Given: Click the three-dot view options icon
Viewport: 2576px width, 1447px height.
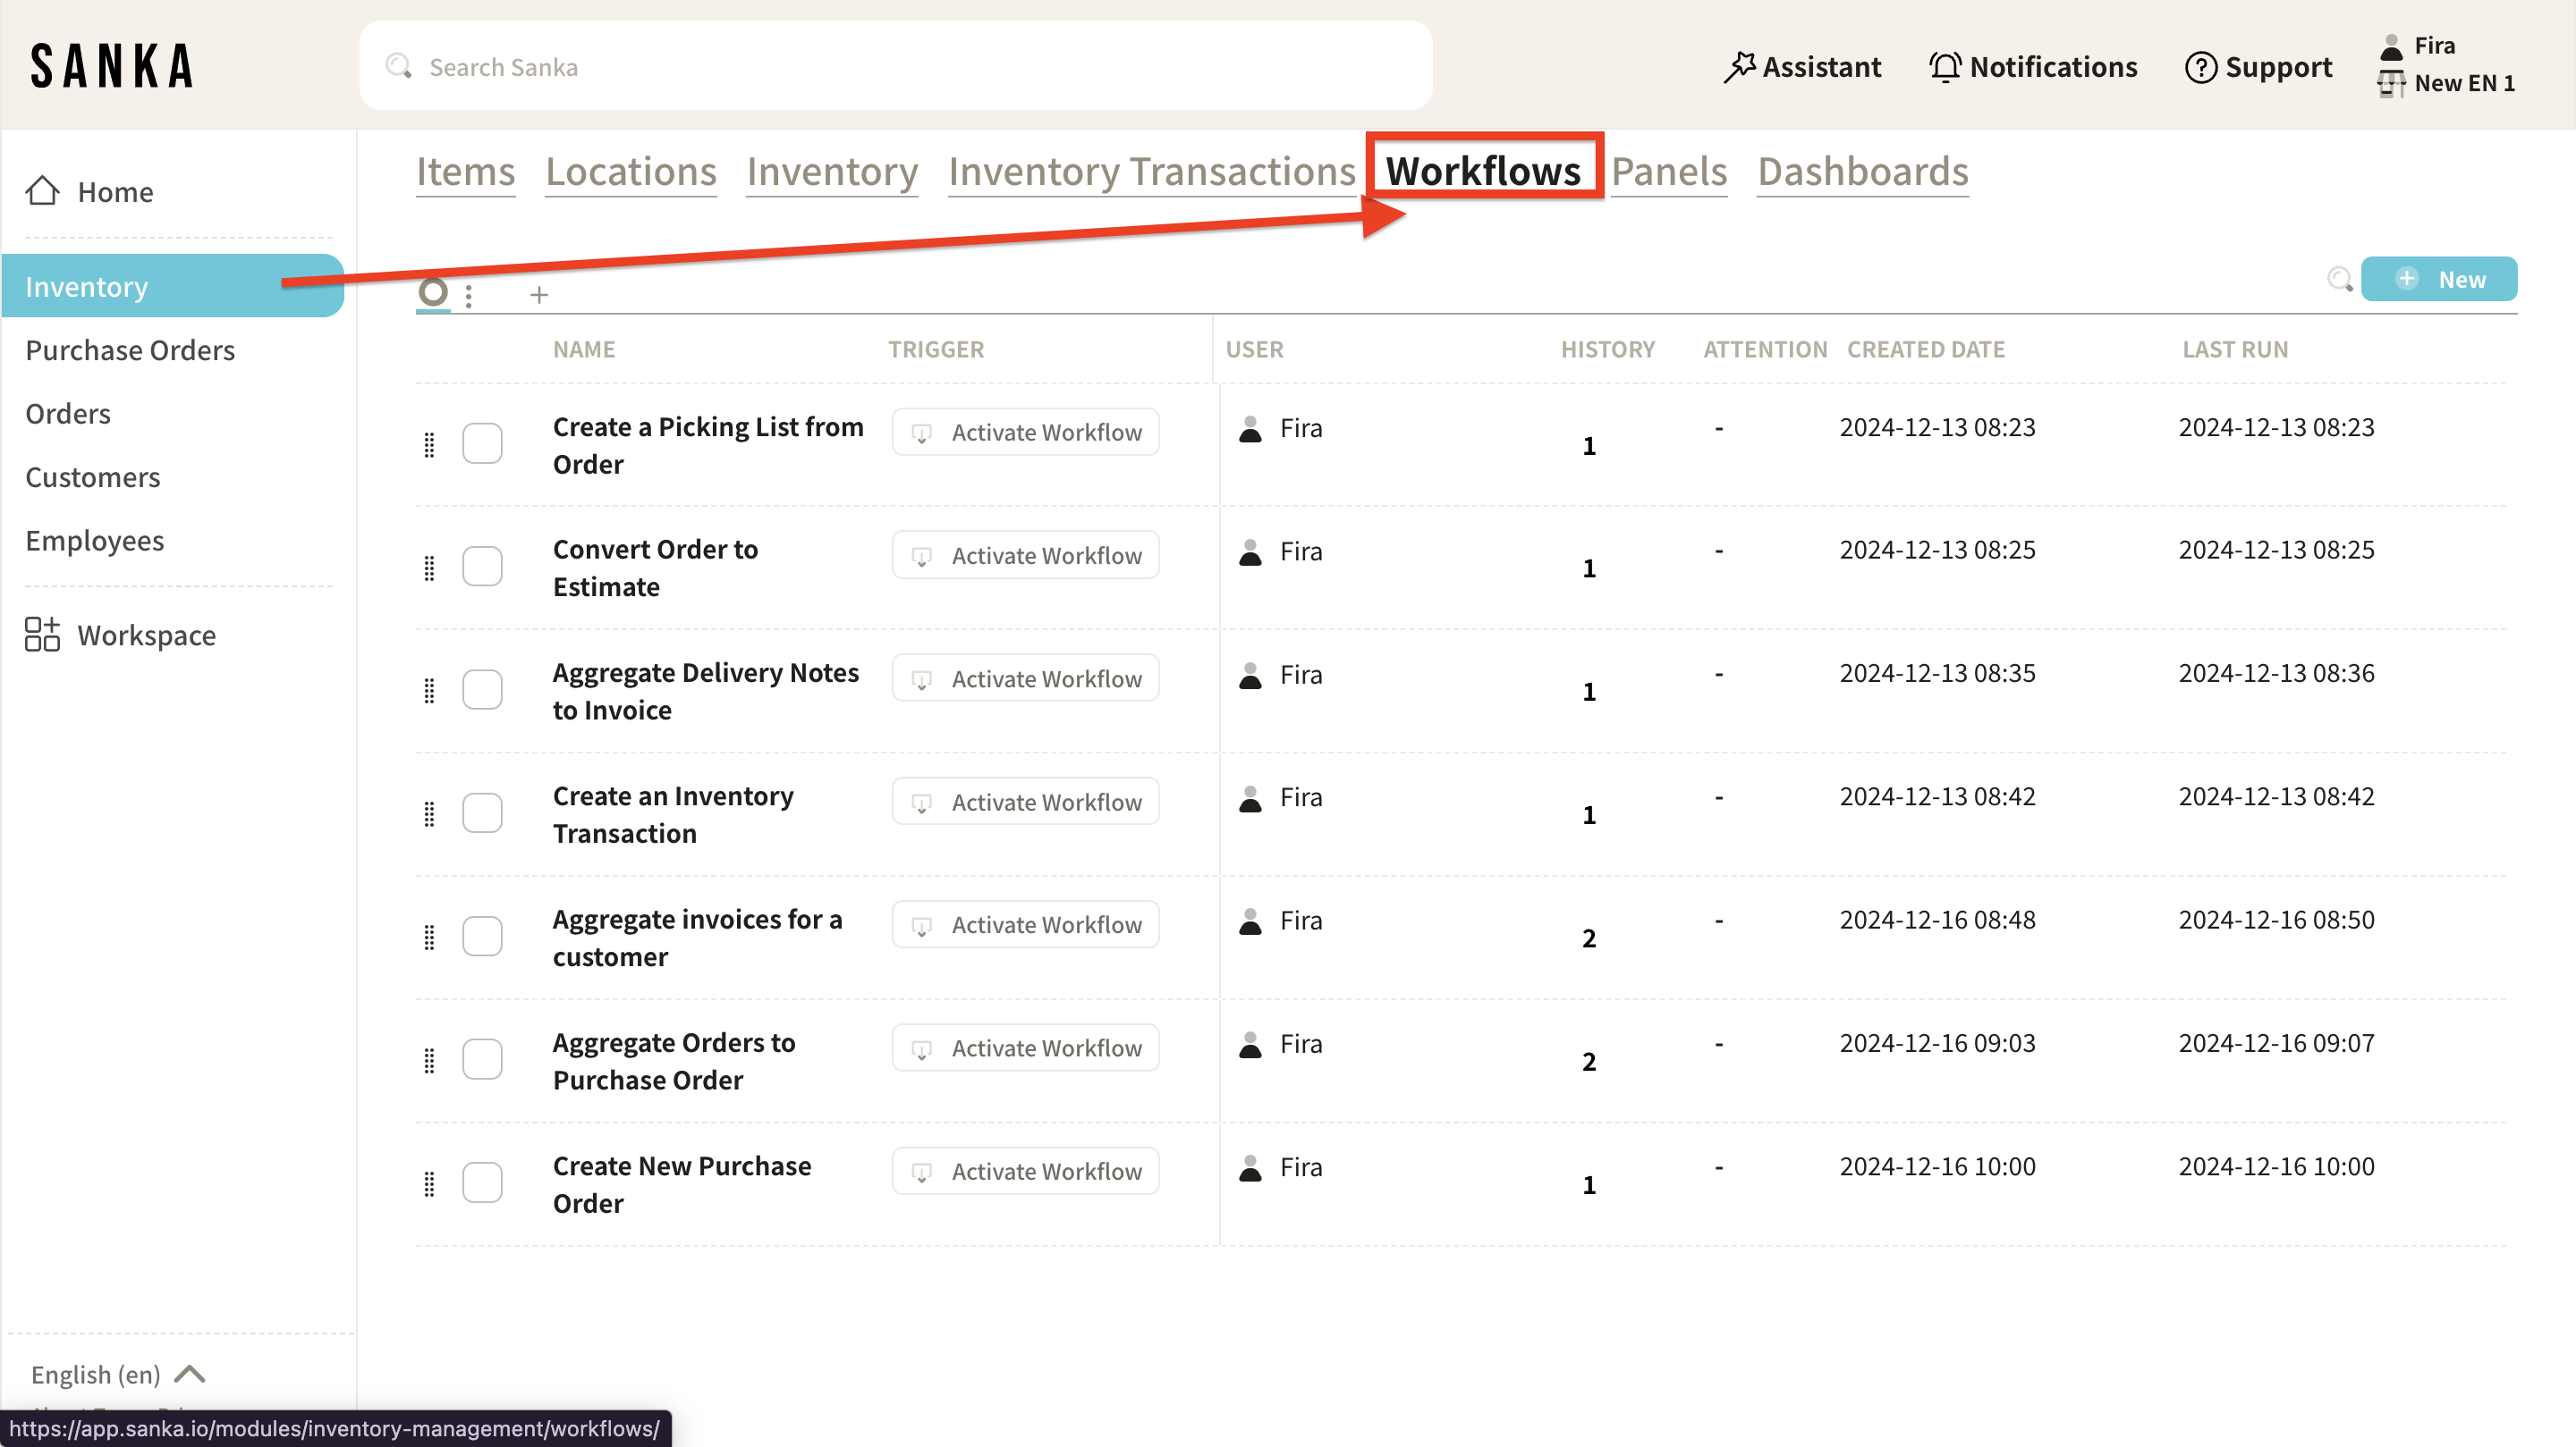Looking at the screenshot, I should 468,295.
